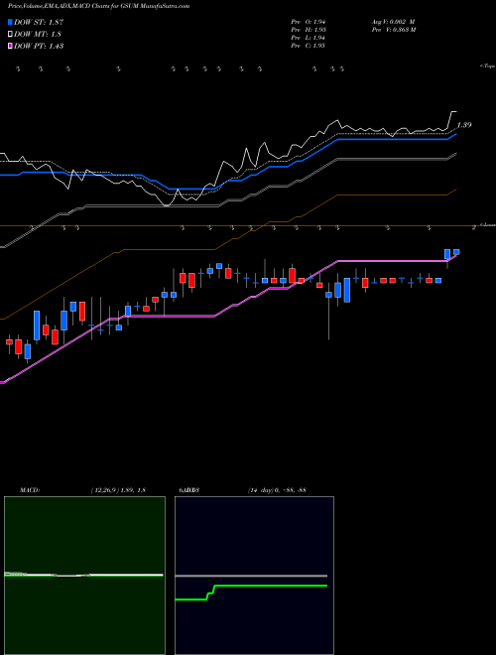
Task: Click the 'Pre C: 1.95' close value
Action: (x=309, y=46)
